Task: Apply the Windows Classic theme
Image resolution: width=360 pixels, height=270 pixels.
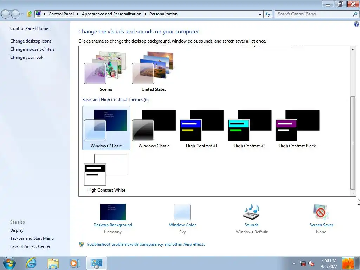Action: tap(154, 128)
